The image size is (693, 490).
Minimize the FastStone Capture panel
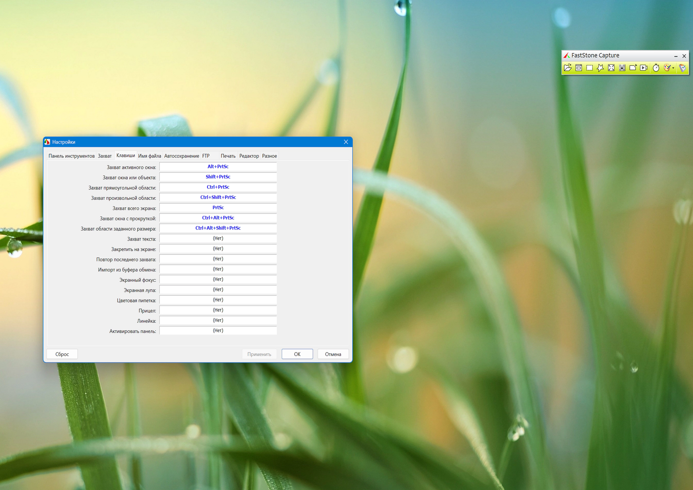click(676, 56)
